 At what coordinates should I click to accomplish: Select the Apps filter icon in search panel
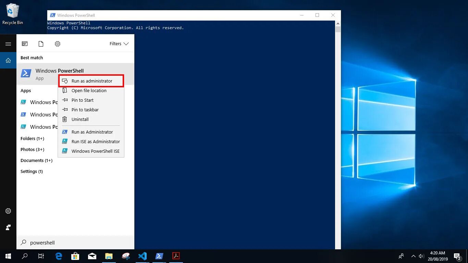(25, 43)
